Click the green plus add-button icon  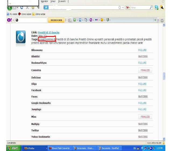pos(155,20)
